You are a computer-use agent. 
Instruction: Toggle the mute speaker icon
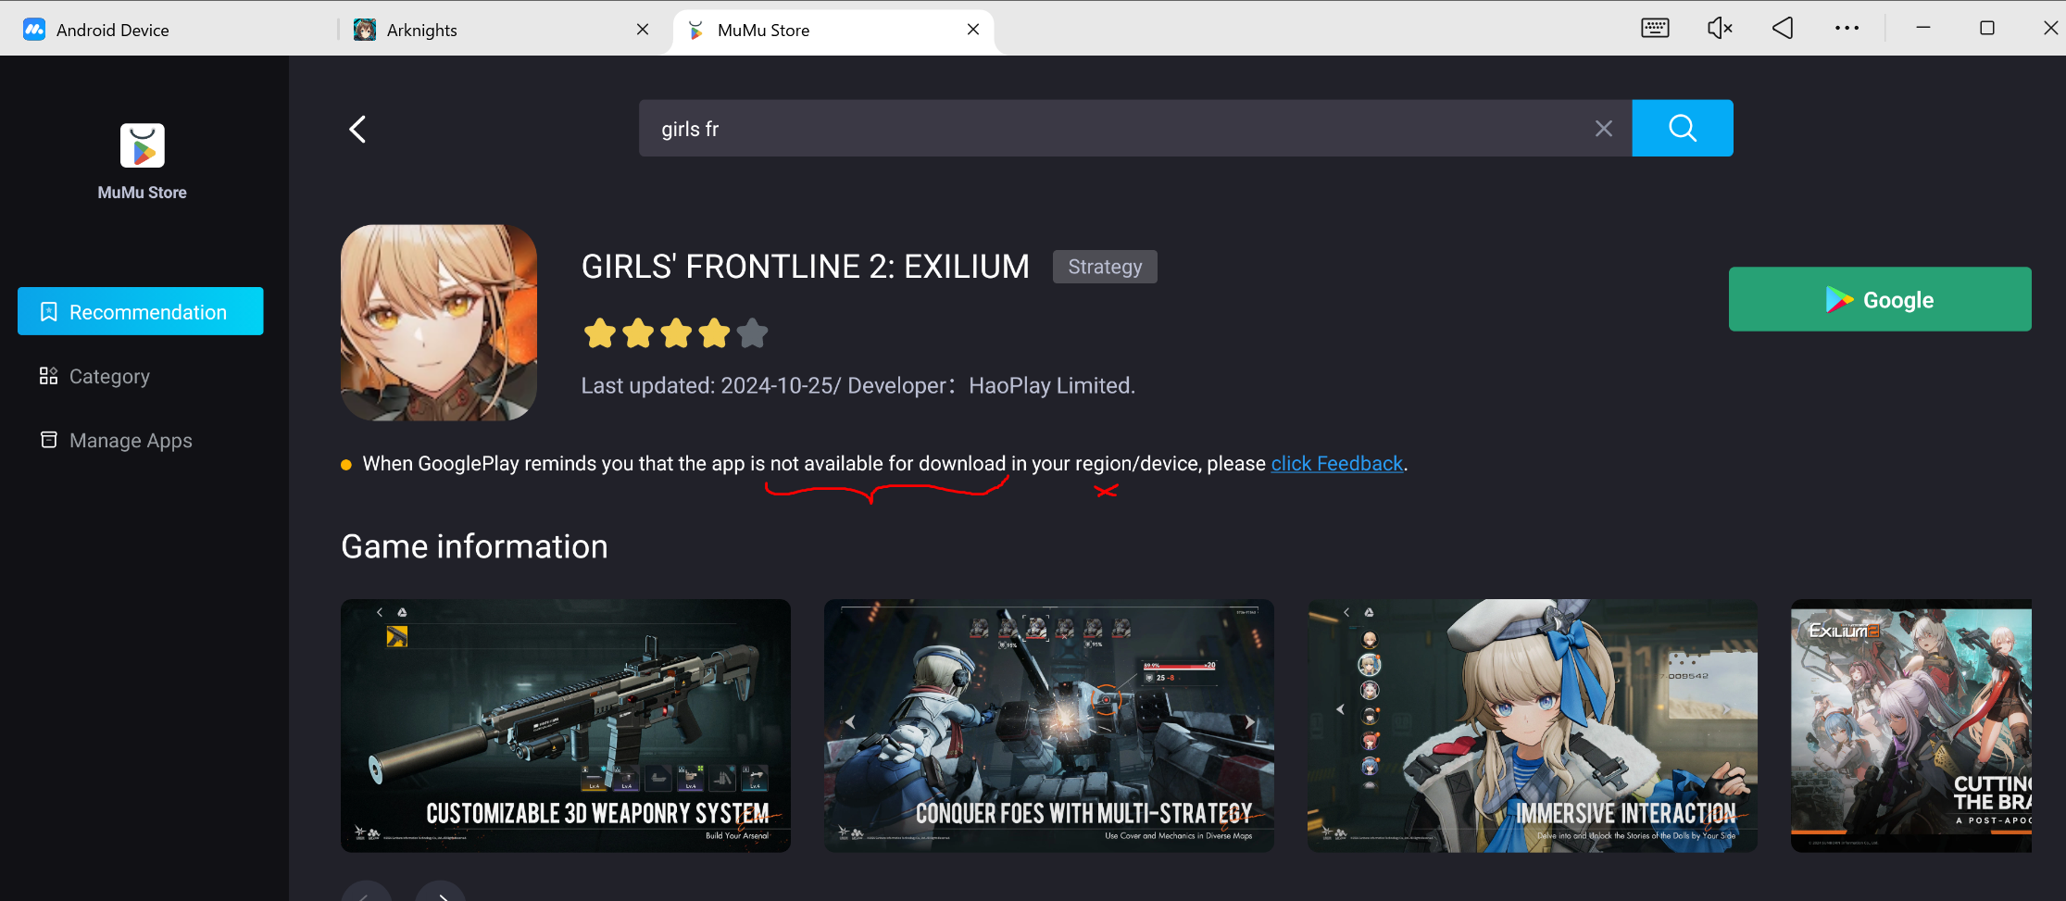tap(1720, 28)
